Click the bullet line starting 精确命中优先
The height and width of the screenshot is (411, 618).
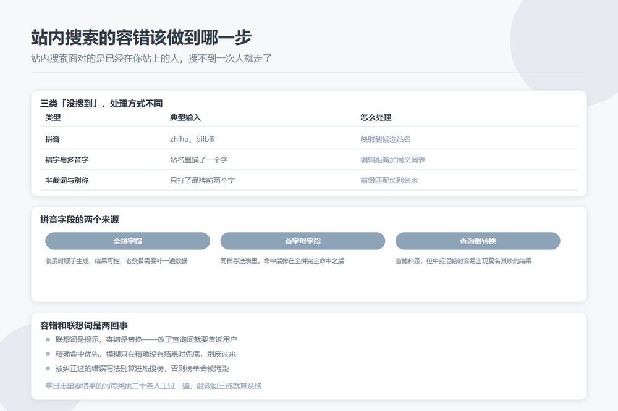[x=146, y=354]
